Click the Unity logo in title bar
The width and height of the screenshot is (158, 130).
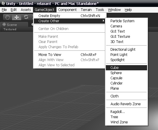(3, 3)
